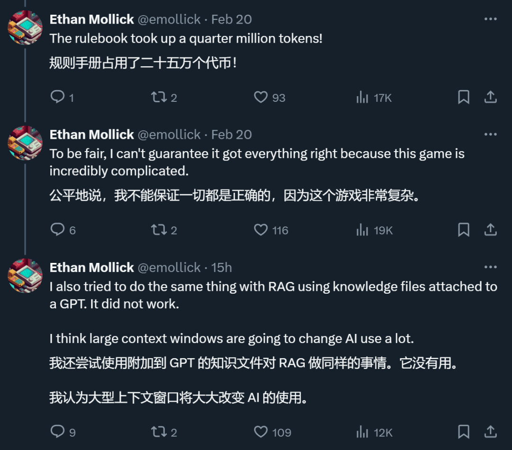This screenshot has height=450, width=512.
Task: Open more options on 'To be fair' tweet
Action: (490, 135)
